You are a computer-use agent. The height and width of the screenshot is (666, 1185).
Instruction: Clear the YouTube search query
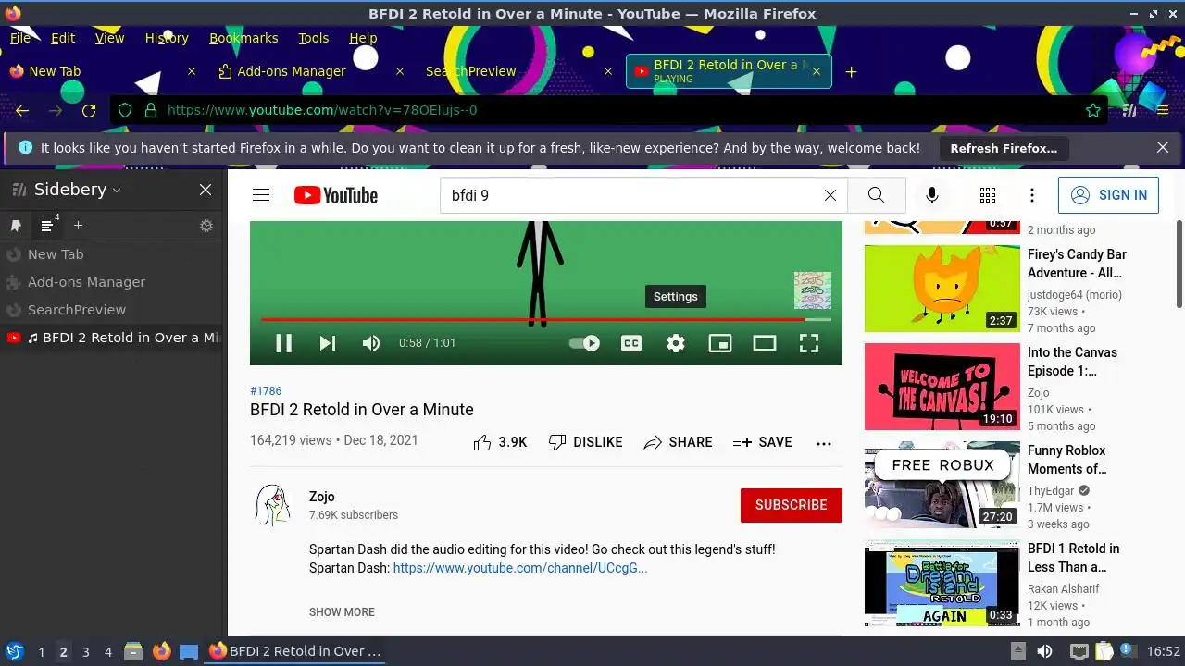pos(830,195)
